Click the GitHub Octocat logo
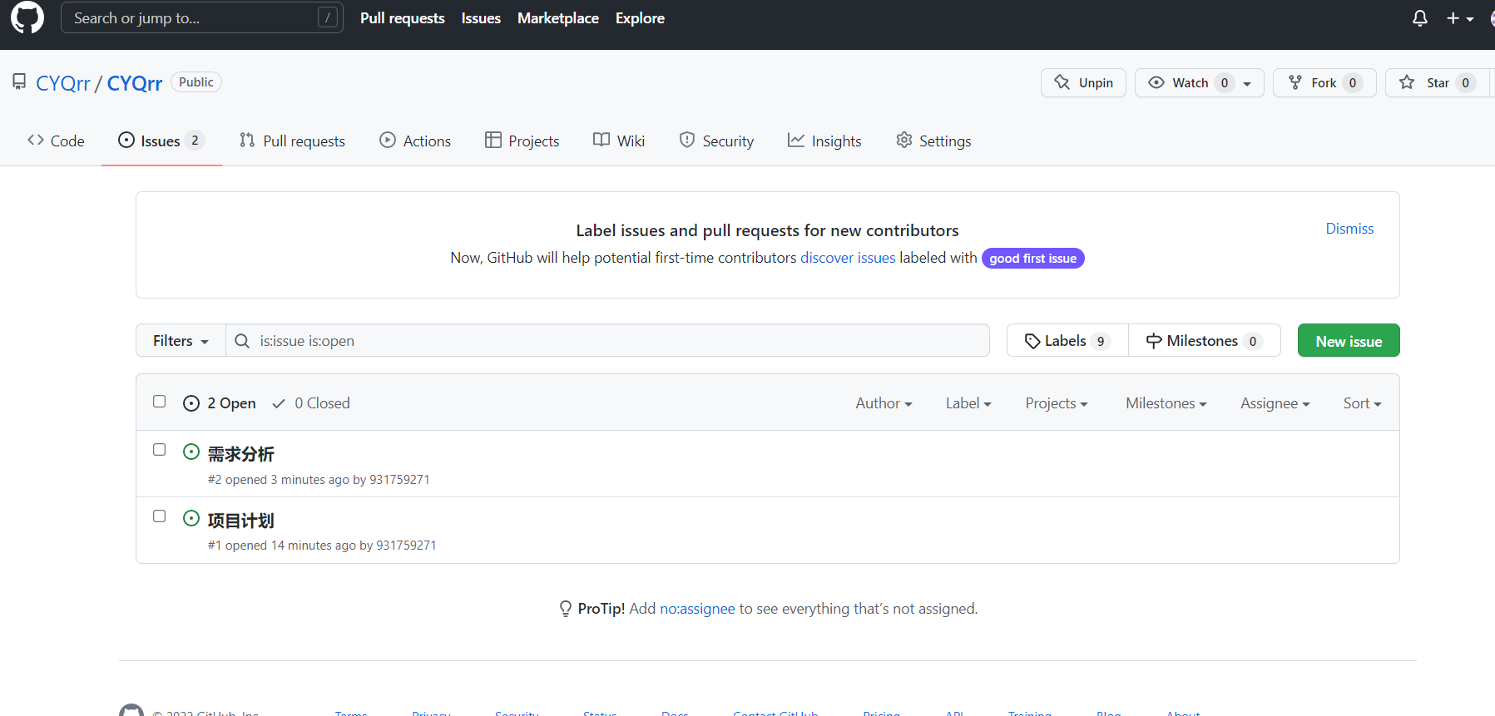The image size is (1495, 716). coord(27,17)
